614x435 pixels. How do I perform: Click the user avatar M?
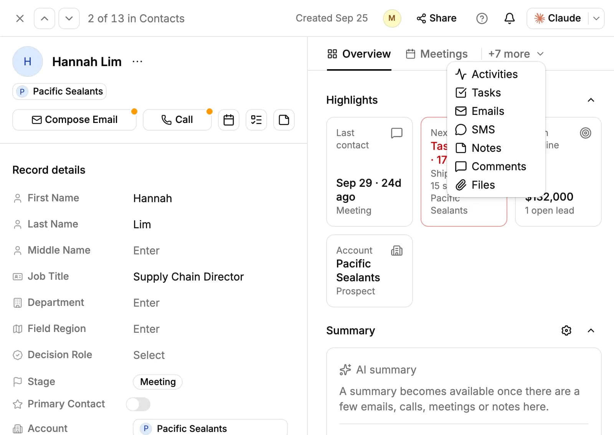[x=392, y=18]
